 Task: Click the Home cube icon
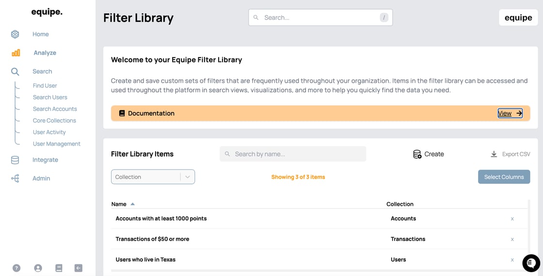[x=15, y=34]
